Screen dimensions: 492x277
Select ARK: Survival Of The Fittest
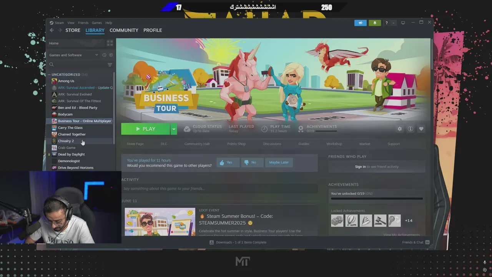click(80, 101)
